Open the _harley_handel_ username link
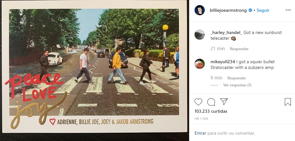 coord(226,33)
